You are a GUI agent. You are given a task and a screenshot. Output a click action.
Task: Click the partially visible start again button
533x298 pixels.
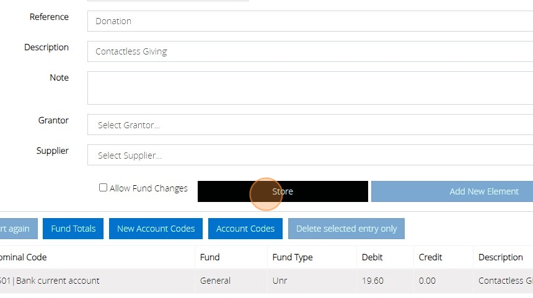coord(17,229)
